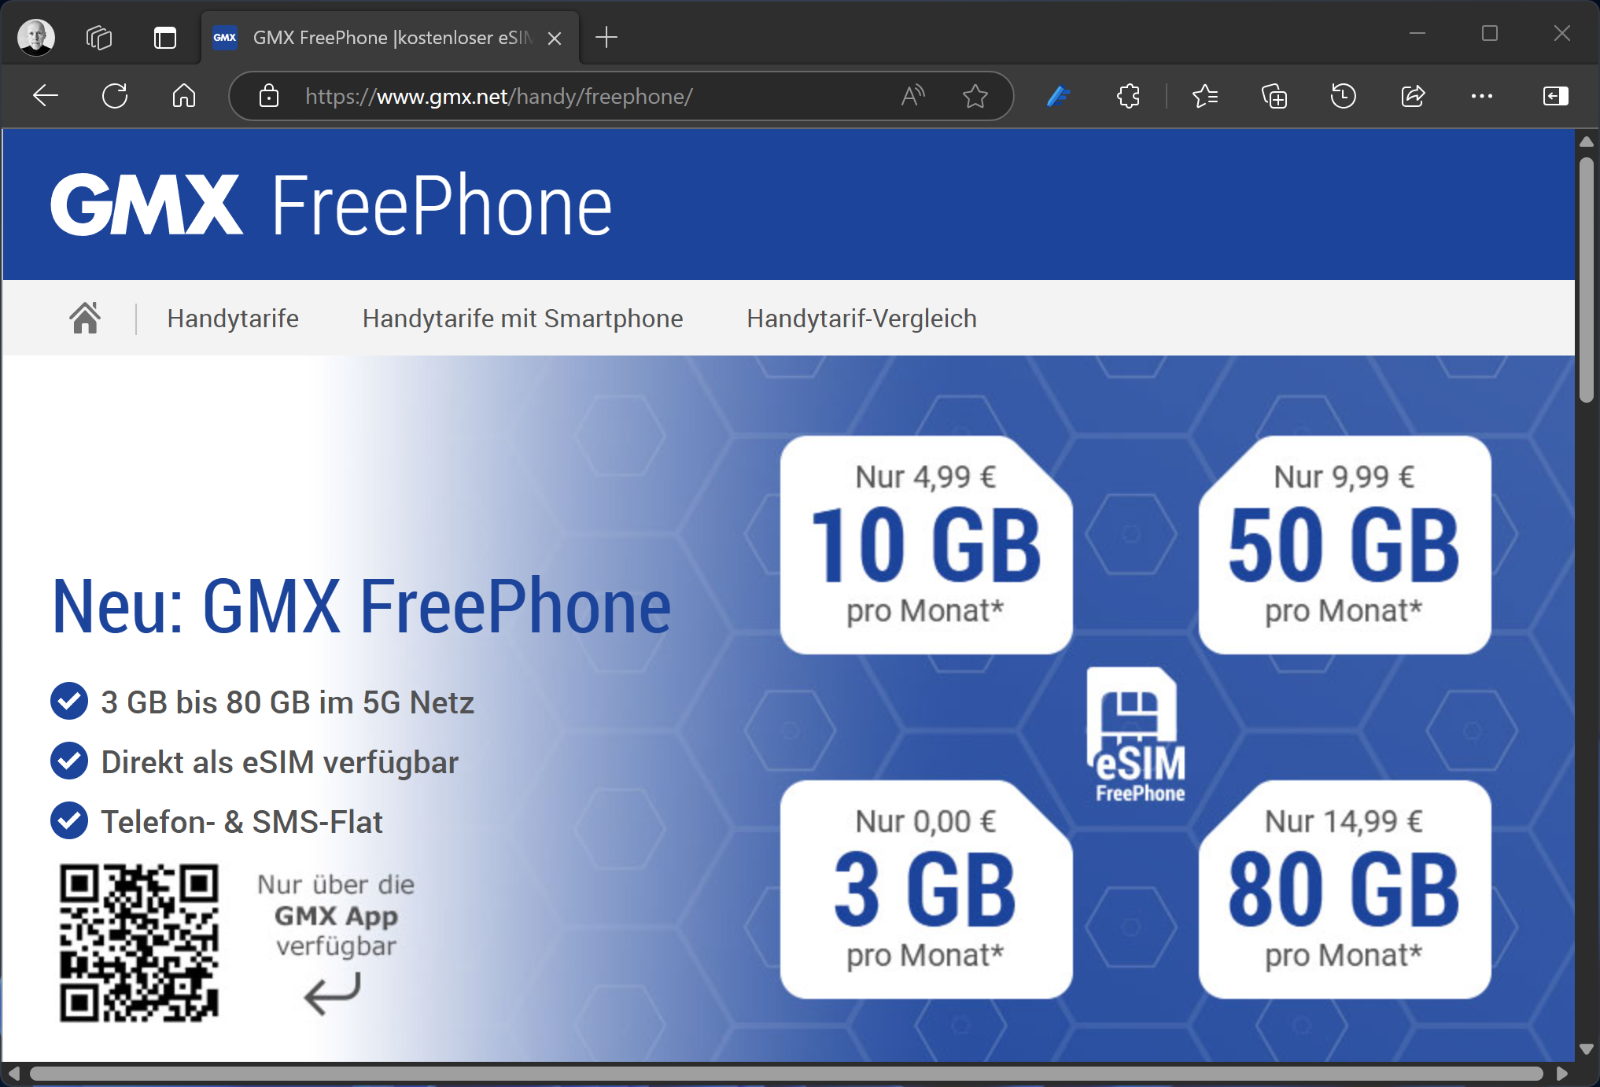Open the extensions puzzle icon
Screen dimensions: 1600x1087
click(x=1128, y=96)
